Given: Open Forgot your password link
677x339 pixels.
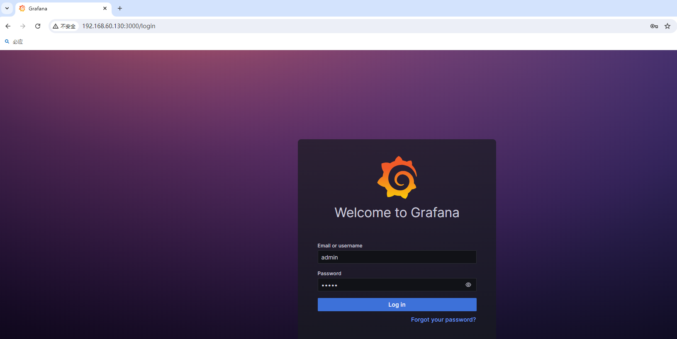Looking at the screenshot, I should coord(443,320).
